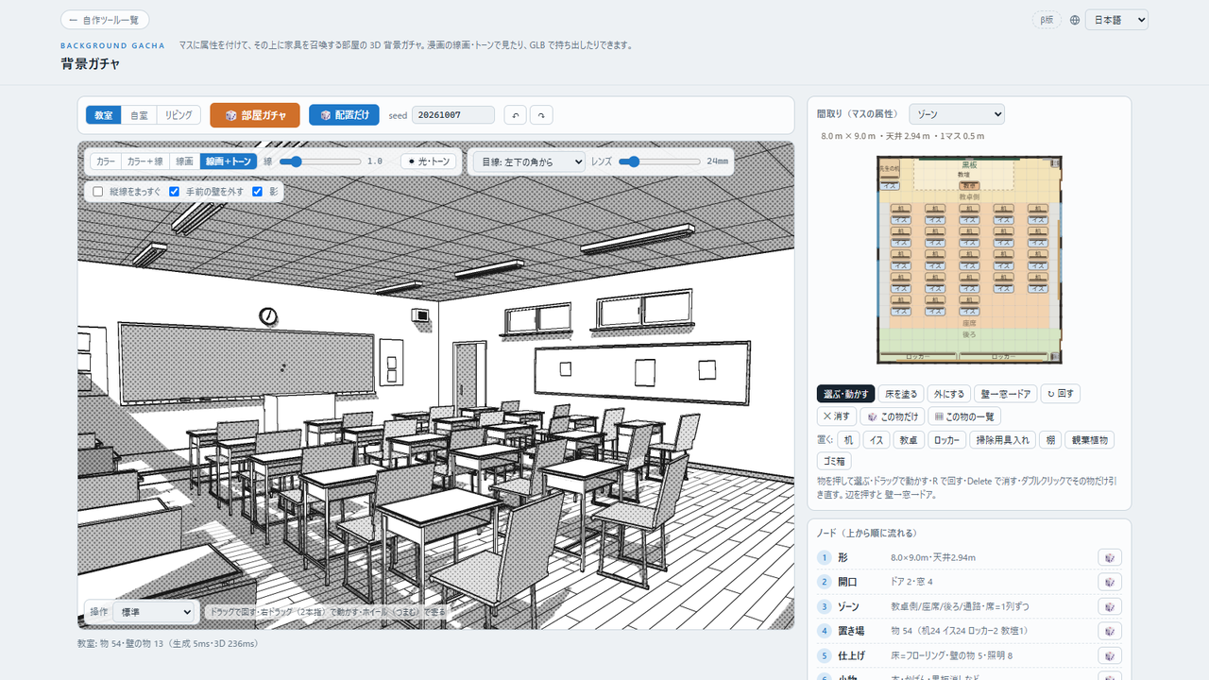Select the 先生の机 piece in floor plan
The height and width of the screenshot is (680, 1209).
tap(889, 168)
